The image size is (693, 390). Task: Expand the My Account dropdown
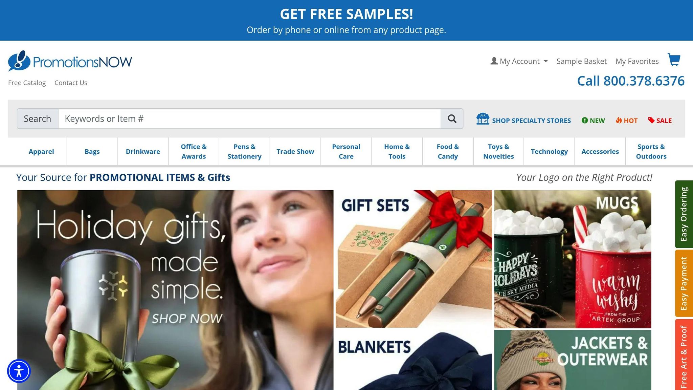pos(519,61)
